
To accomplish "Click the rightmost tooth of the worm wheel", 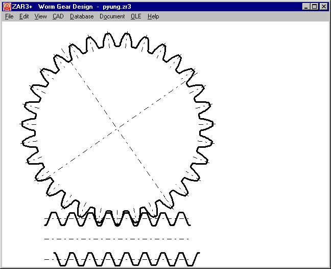I will [210, 124].
